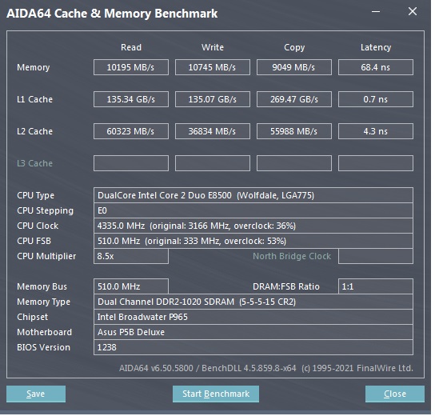Click the empty L3 Cache Copy field
Screen dimensions: 435x420
pyautogui.click(x=294, y=163)
